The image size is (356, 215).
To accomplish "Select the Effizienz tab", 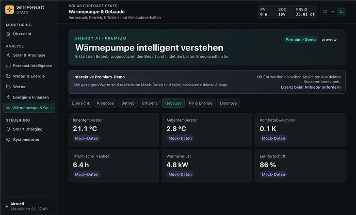I will click(150, 103).
